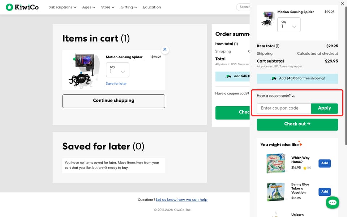Viewport: 347px width, 217px height.
Task: Add Which Way Home? to cart
Action: [x=325, y=163]
